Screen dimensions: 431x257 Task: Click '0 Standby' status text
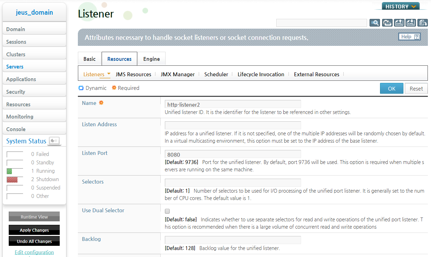point(43,163)
